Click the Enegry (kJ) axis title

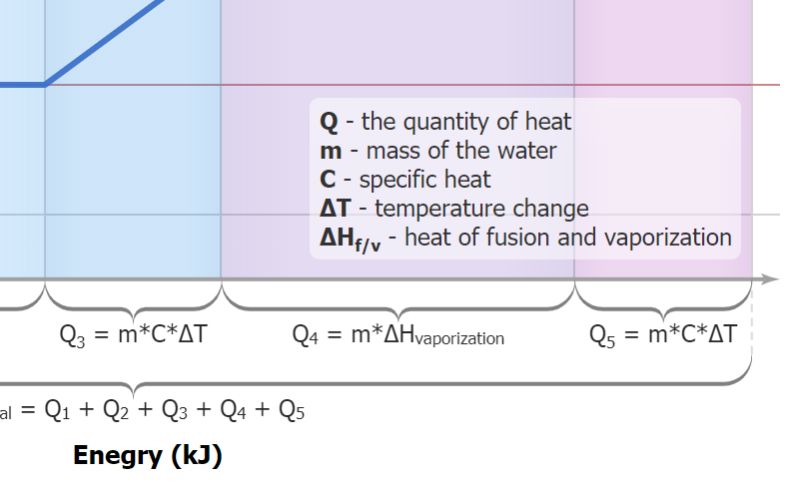tap(147, 456)
